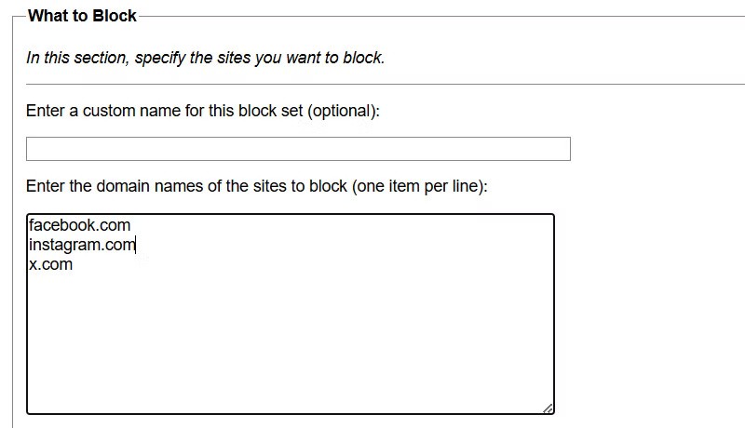The image size is (745, 428).
Task: Click the facebook.com line in the list
Action: tap(80, 225)
